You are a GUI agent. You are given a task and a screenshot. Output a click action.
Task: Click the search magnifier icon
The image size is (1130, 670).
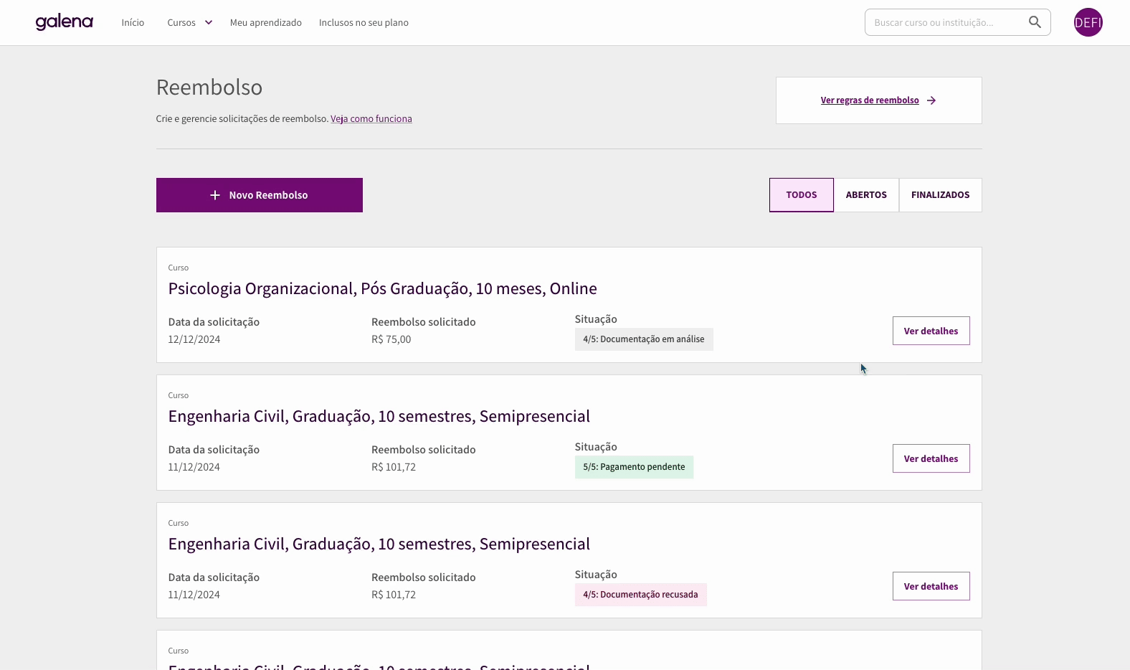pos(1035,22)
